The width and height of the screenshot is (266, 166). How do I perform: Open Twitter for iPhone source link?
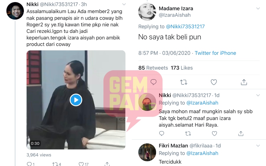(x=215, y=53)
